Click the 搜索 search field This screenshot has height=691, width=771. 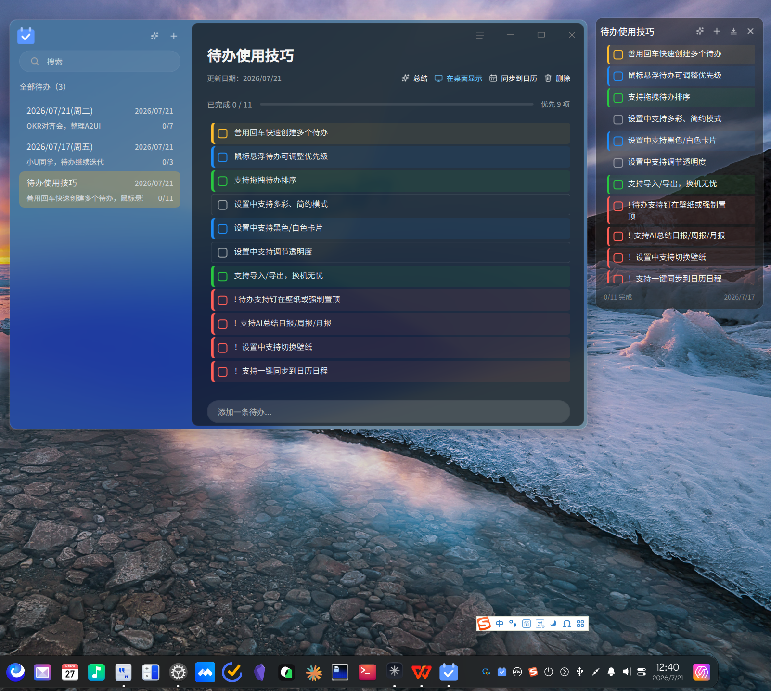[100, 62]
